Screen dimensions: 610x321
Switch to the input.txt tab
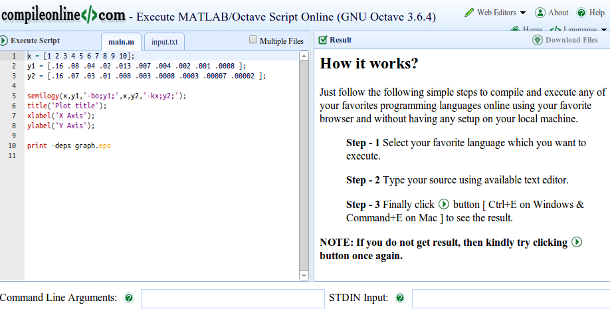click(164, 42)
